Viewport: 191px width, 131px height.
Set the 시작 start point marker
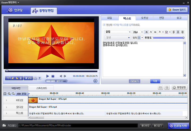click(10, 78)
